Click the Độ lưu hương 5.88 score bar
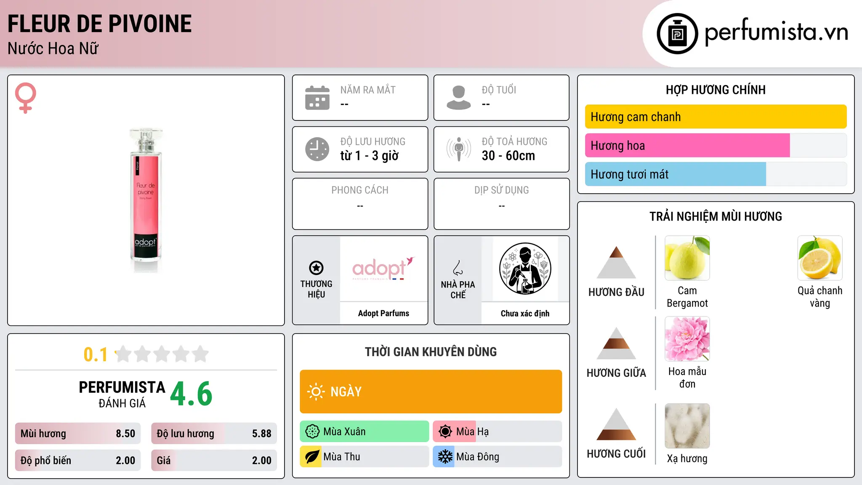The image size is (862, 485). point(214,433)
